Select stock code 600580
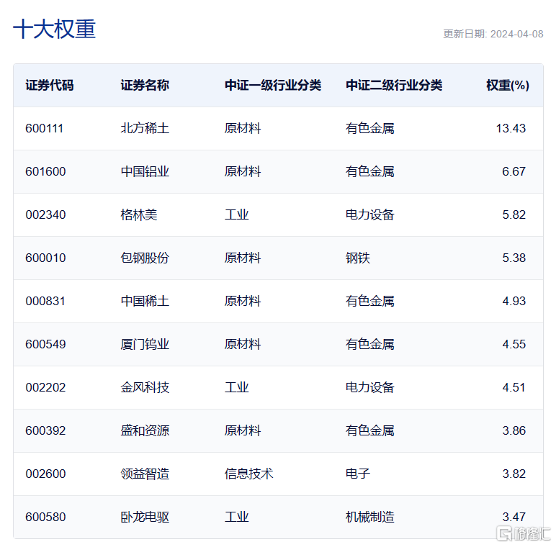 tap(45, 517)
